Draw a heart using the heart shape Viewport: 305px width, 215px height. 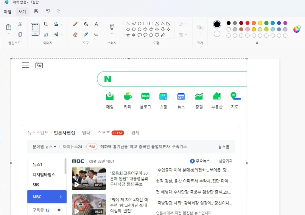coord(157,35)
